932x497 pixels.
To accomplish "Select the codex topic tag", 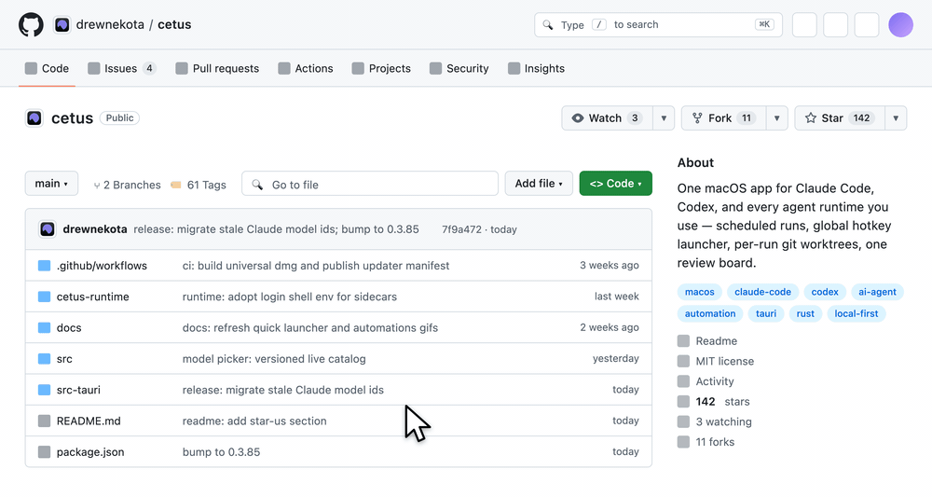I will coord(825,292).
